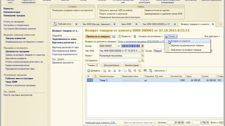Open the reports icon next to Провести
This screenshot has height=126, width=225.
[x=135, y=36]
